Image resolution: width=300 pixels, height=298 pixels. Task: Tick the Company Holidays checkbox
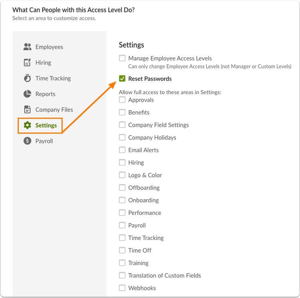(122, 137)
